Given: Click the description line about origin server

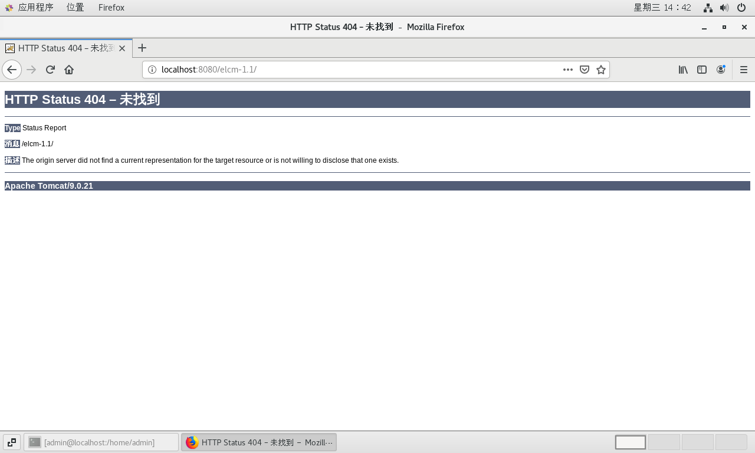Looking at the screenshot, I should point(211,160).
